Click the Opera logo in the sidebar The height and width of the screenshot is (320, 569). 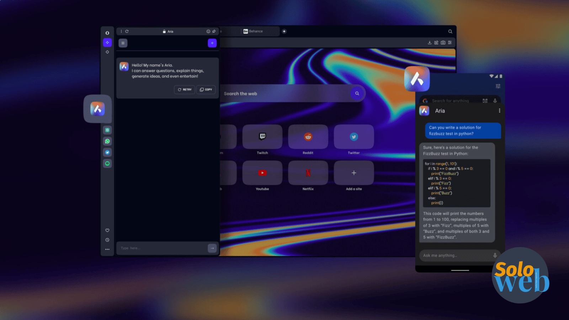[x=107, y=33]
